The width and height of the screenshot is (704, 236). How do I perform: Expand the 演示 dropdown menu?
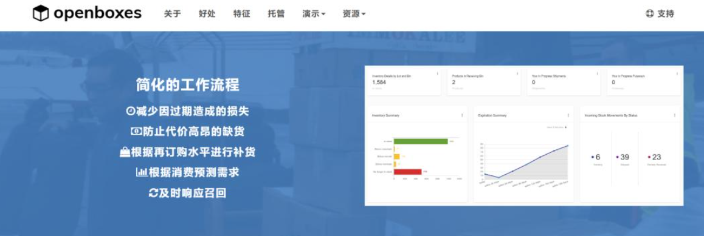tap(314, 14)
